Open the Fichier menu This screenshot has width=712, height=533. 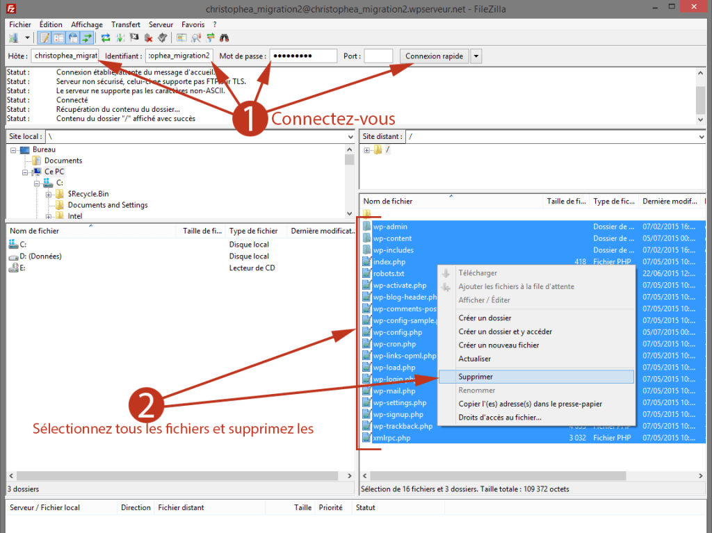(20, 24)
